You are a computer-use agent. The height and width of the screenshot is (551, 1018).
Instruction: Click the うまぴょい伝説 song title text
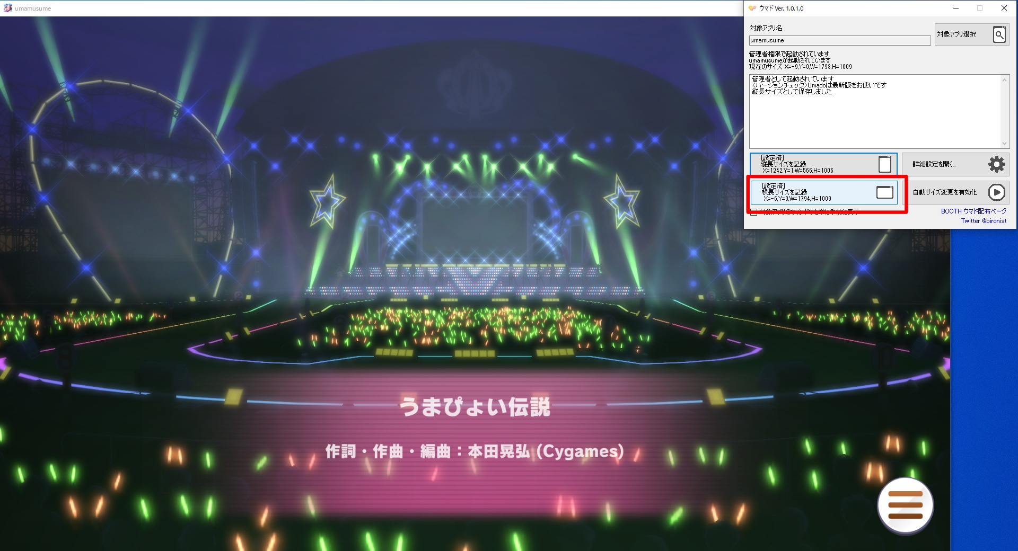tap(475, 406)
